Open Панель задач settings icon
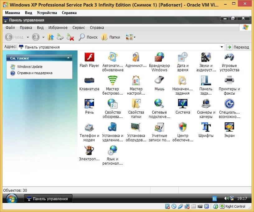Image resolution: width=254 pixels, height=212 pixels. tap(206, 80)
